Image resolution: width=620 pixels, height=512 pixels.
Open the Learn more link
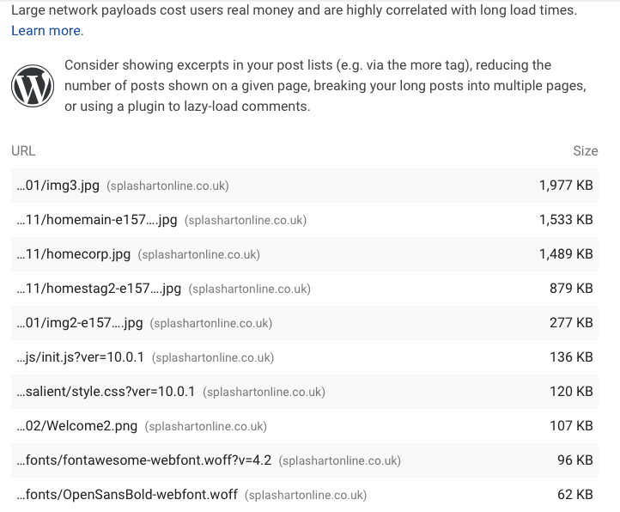tap(47, 31)
